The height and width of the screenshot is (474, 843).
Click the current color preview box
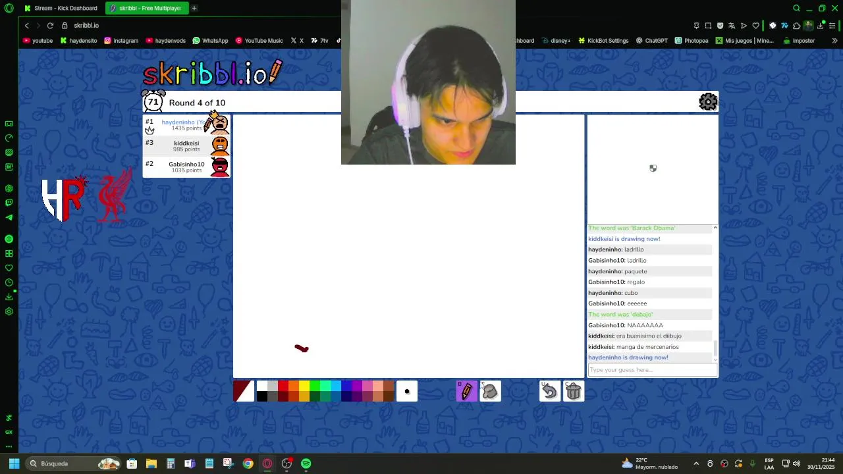click(244, 391)
